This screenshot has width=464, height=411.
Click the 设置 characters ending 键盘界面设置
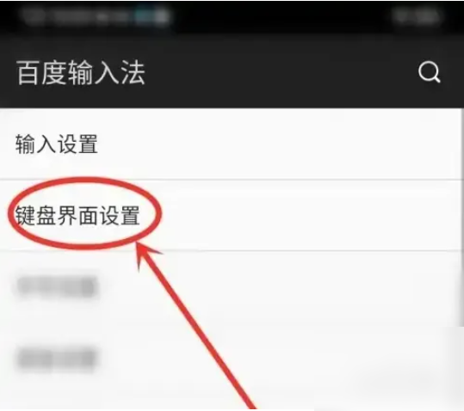pyautogui.click(x=119, y=216)
